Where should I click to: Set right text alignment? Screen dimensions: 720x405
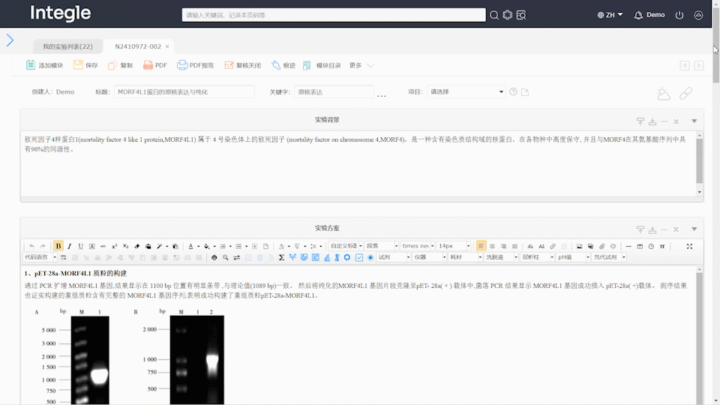point(503,246)
